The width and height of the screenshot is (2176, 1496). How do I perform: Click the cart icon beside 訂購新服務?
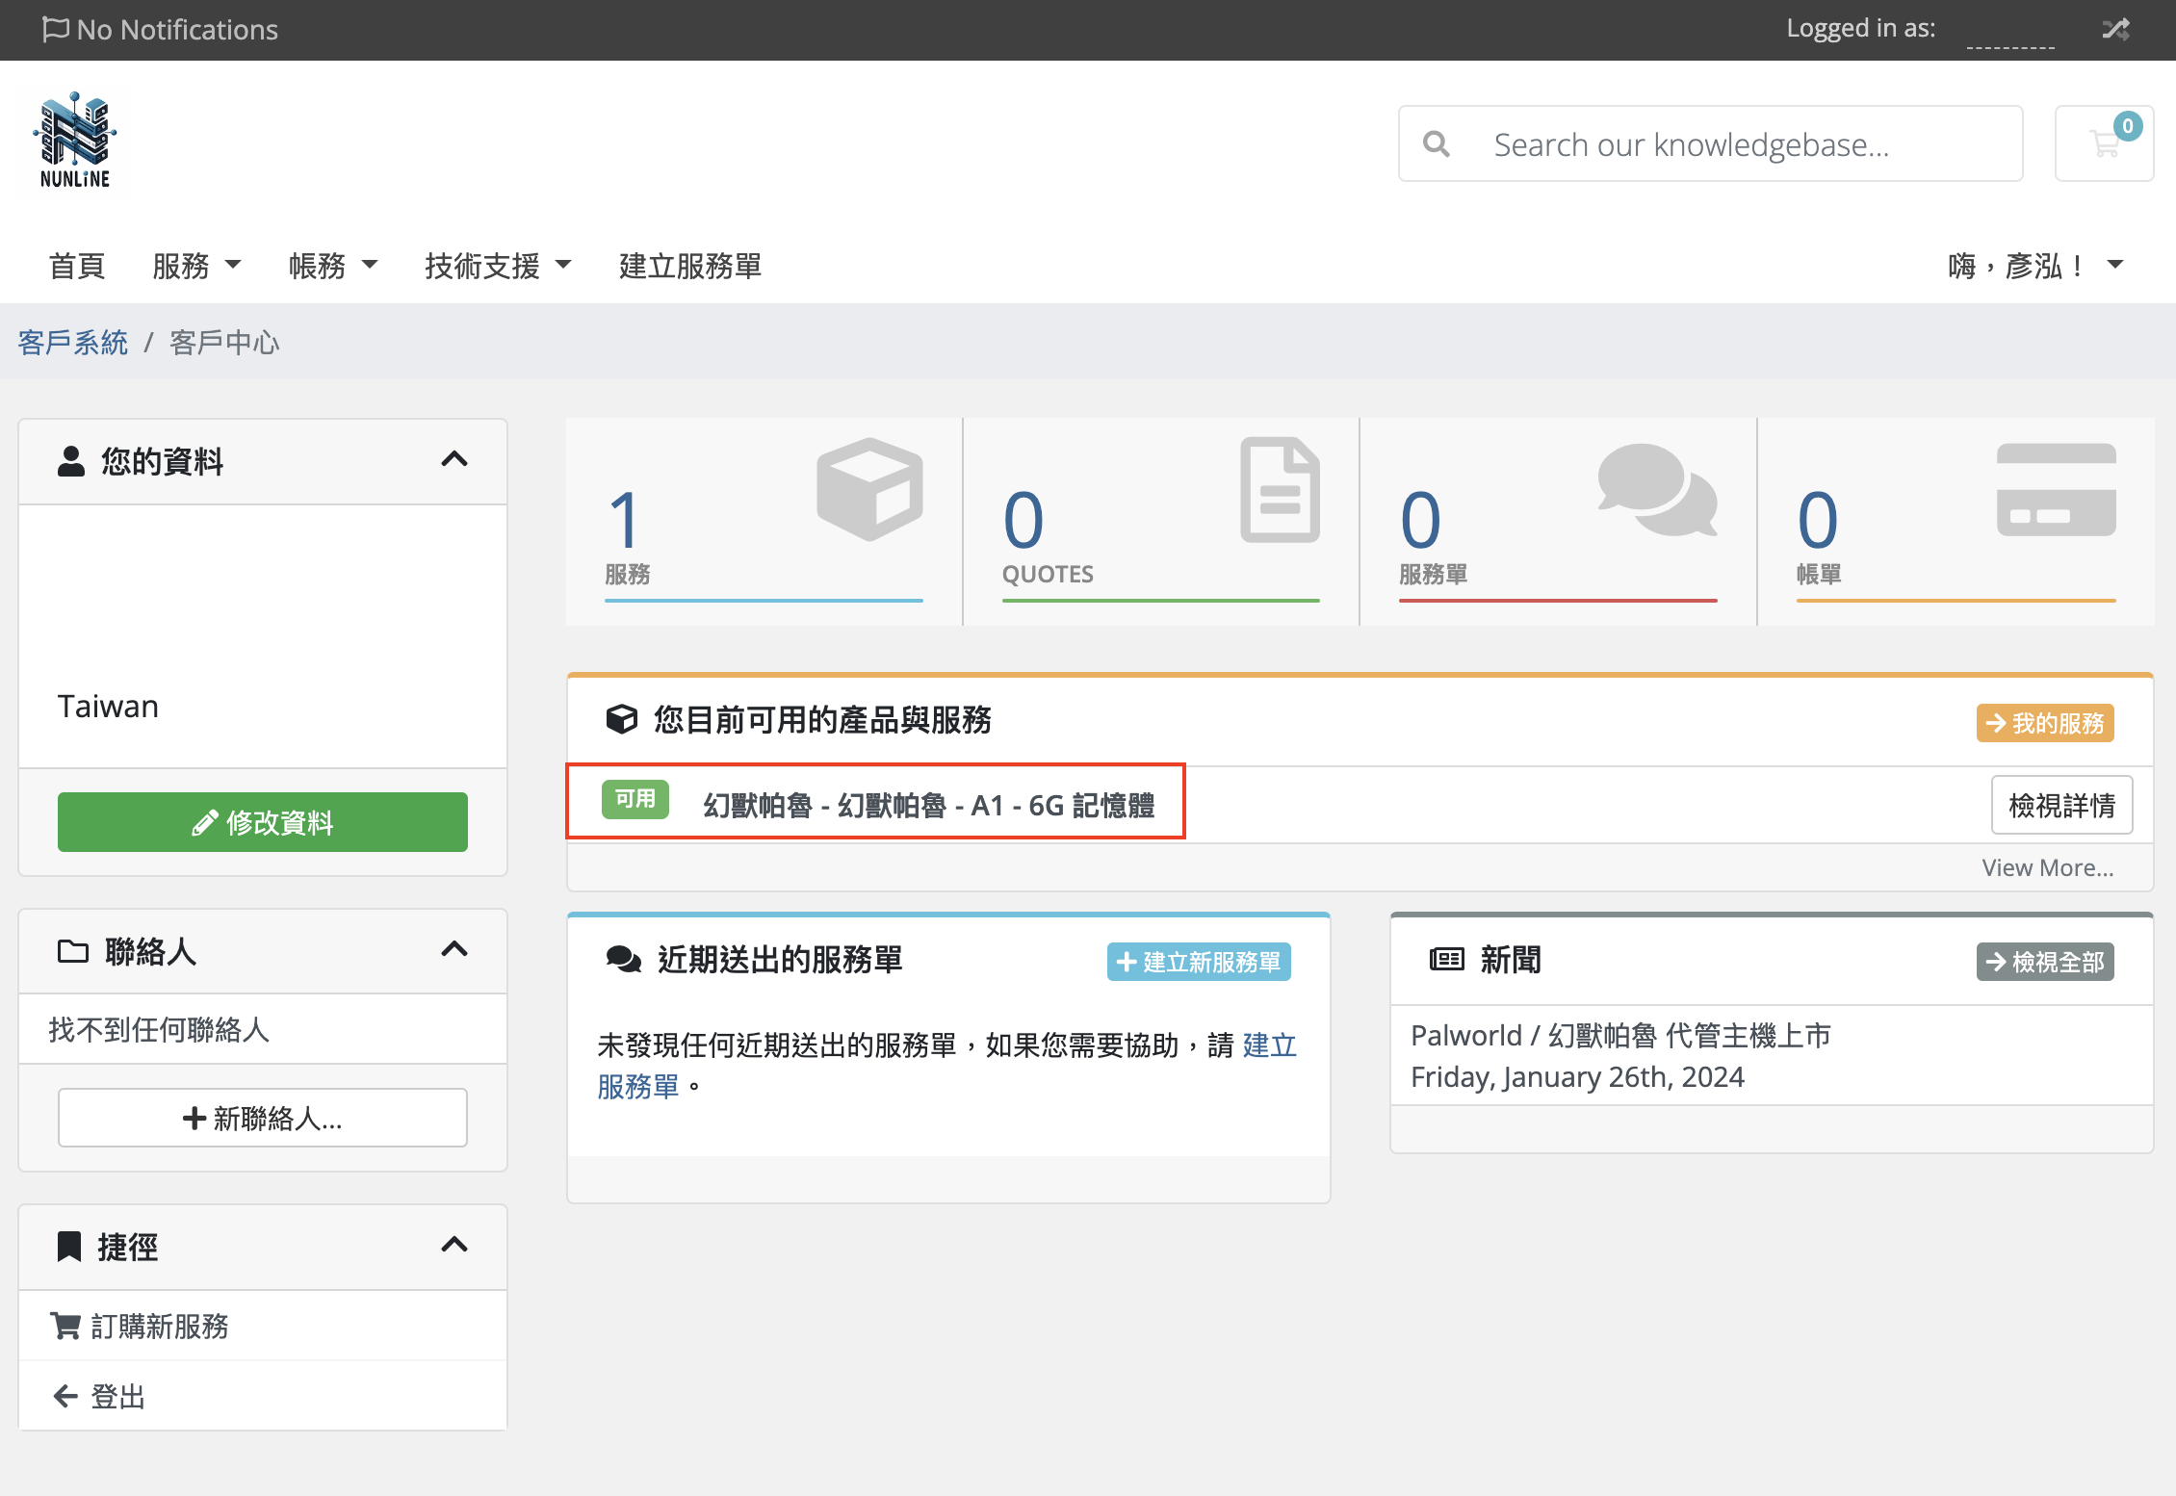click(x=65, y=1326)
